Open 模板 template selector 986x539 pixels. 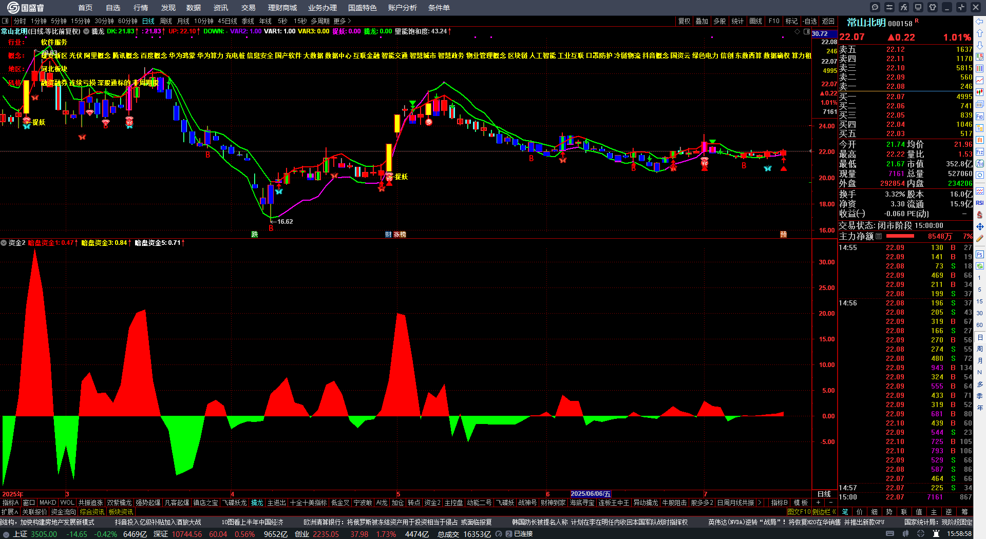click(x=801, y=503)
